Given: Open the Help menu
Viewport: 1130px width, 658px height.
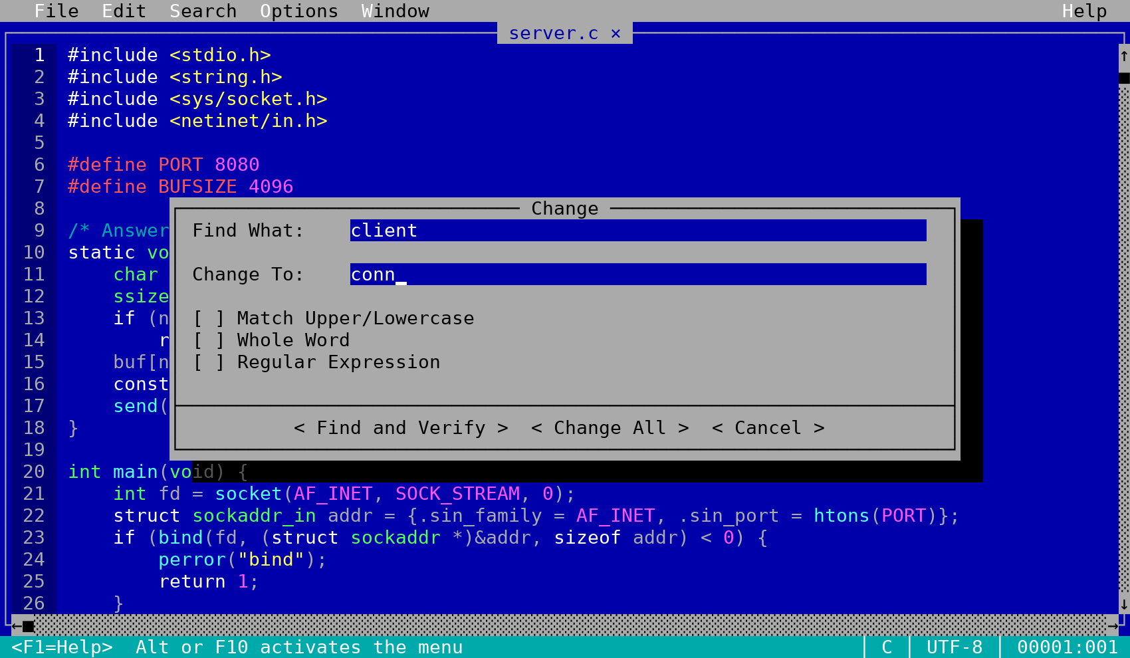Looking at the screenshot, I should pos(1085,11).
